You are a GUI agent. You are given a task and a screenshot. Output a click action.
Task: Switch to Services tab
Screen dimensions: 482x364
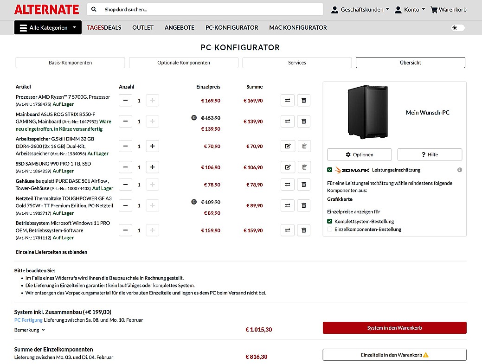pyautogui.click(x=297, y=63)
